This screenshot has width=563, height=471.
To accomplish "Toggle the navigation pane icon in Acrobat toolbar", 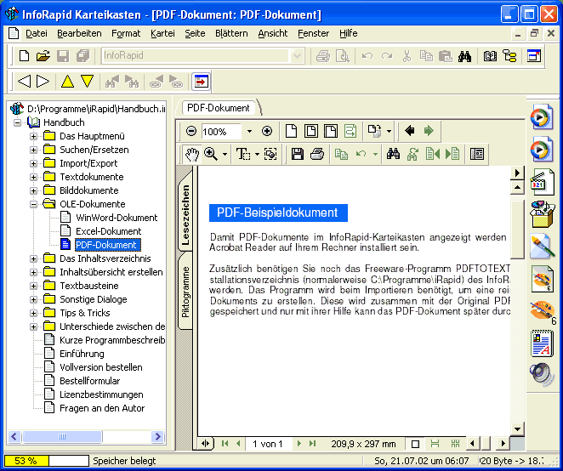I will click(477, 155).
